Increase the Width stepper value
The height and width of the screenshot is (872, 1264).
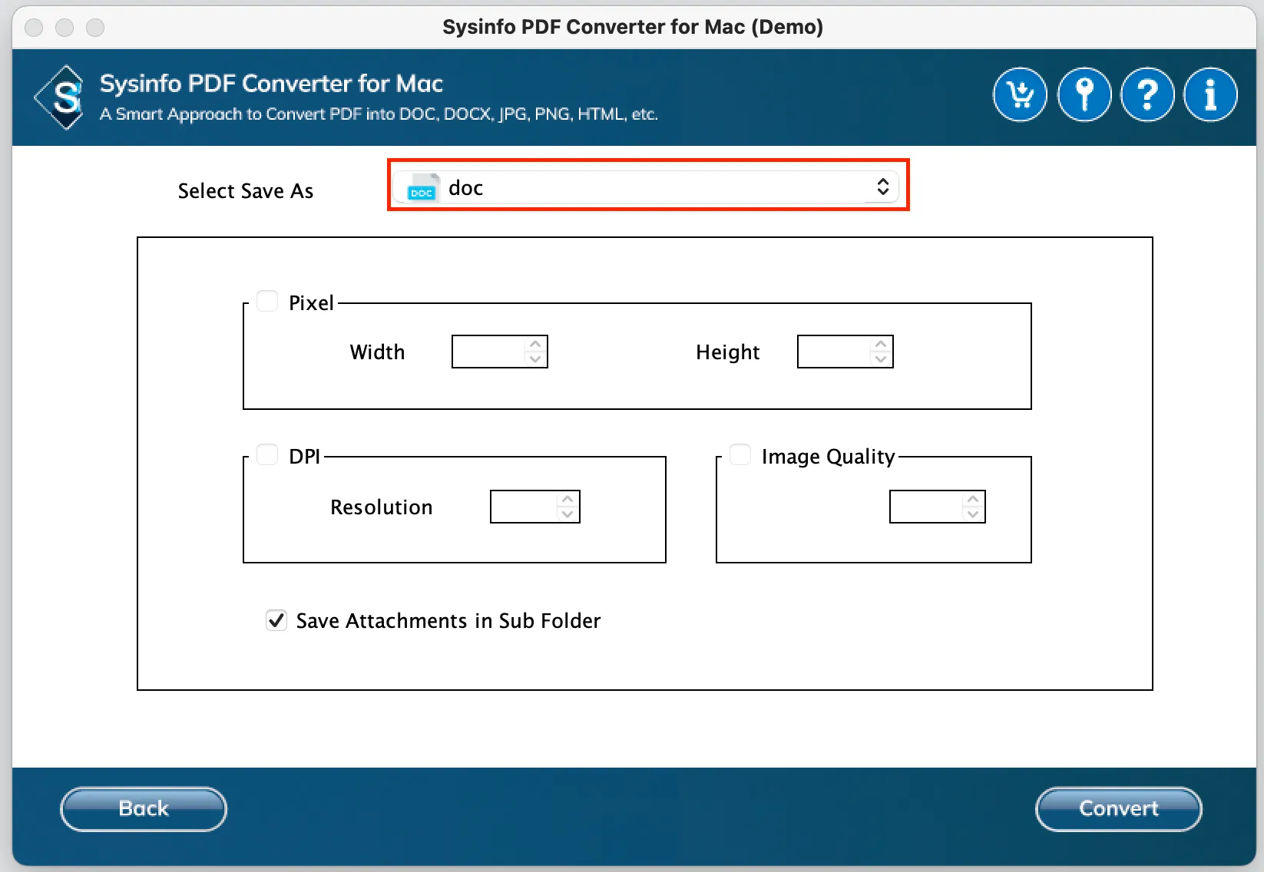pos(535,344)
